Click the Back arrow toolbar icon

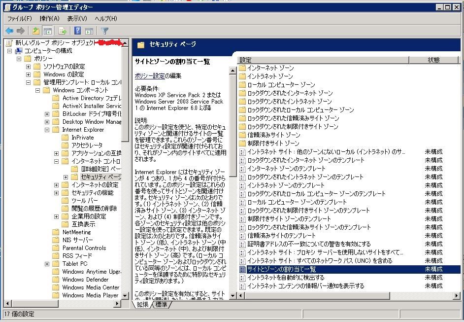point(9,31)
